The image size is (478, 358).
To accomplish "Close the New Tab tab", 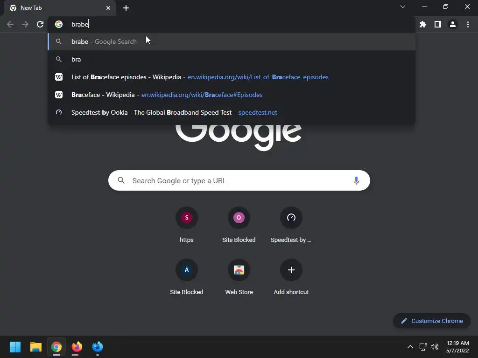I will [x=108, y=8].
